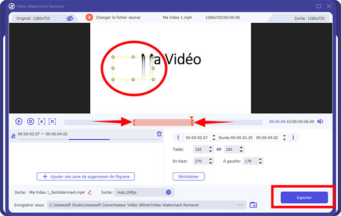
Task: Click the start time 00:00:02.07 field
Action: click(197, 138)
